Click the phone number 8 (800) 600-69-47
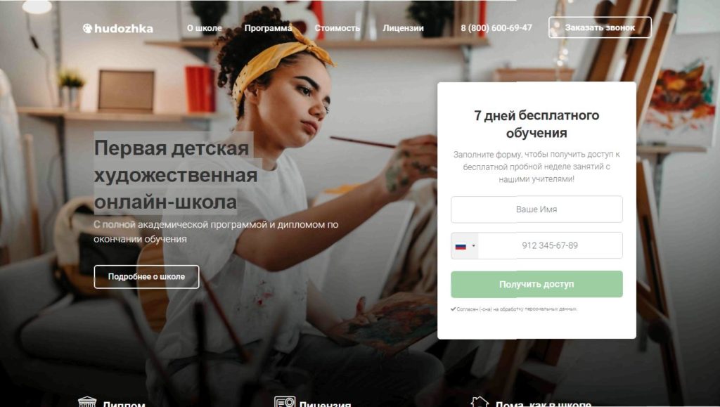 click(496, 28)
